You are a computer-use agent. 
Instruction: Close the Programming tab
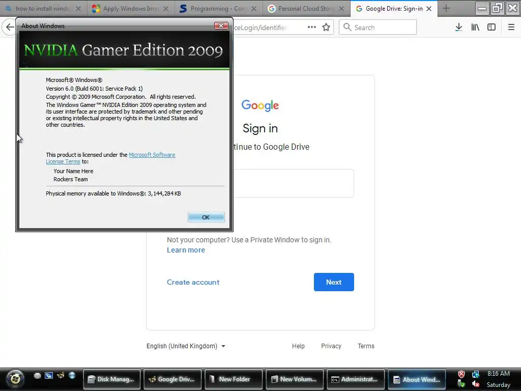coord(253,9)
